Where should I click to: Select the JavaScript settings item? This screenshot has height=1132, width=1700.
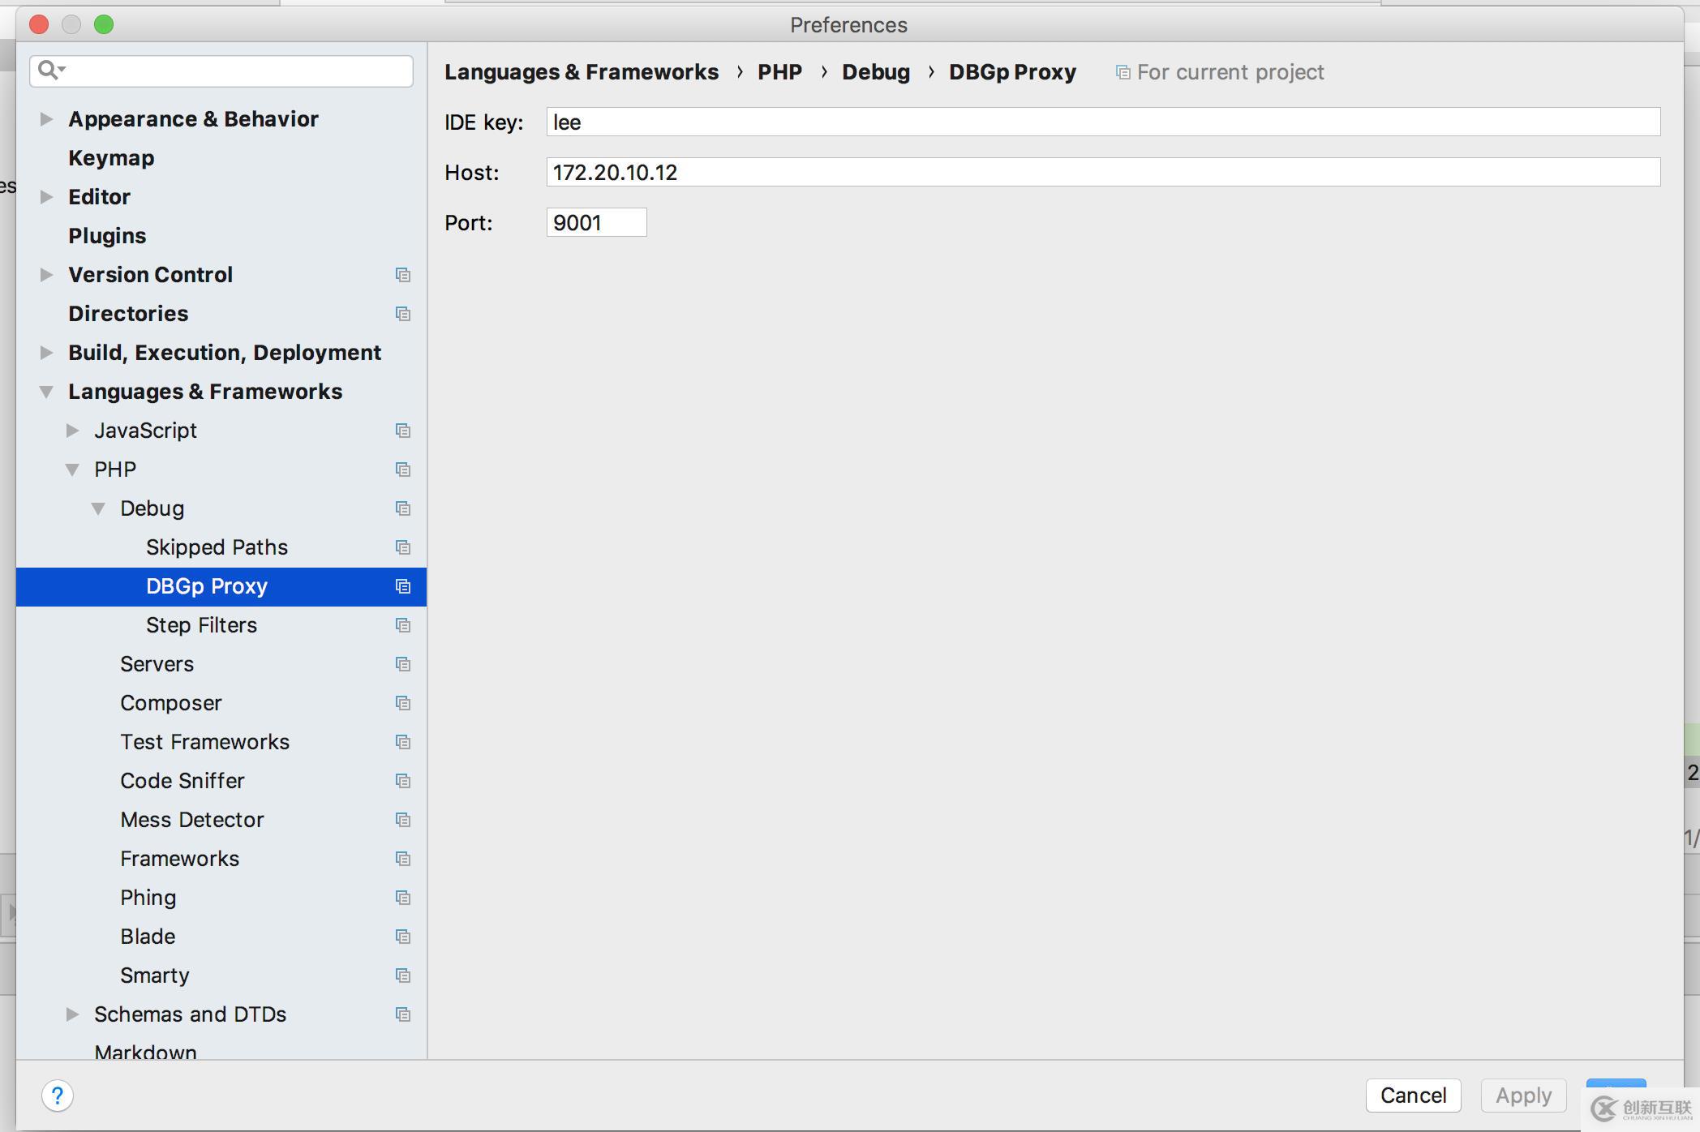tap(145, 430)
